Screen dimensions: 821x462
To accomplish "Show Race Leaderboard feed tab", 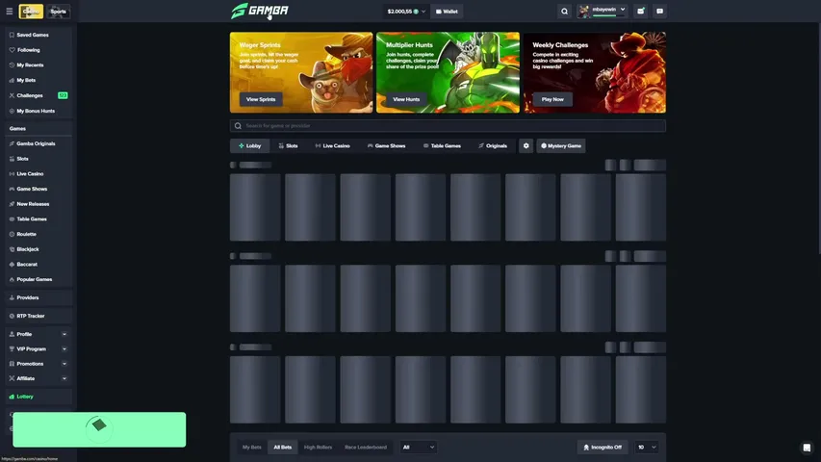I will pyautogui.click(x=366, y=448).
